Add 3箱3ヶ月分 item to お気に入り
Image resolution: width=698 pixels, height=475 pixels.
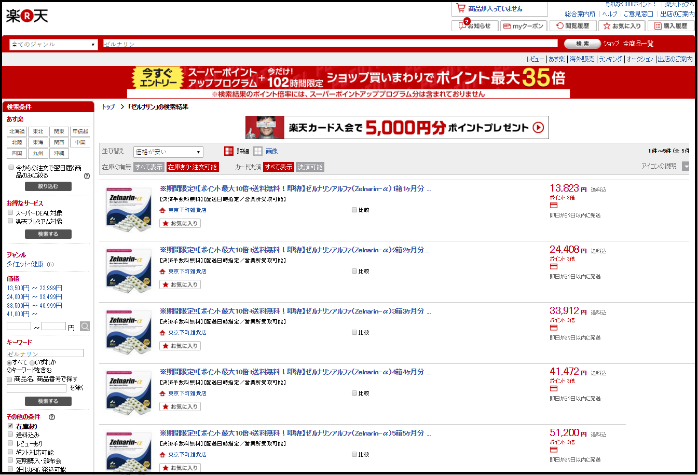pos(180,346)
